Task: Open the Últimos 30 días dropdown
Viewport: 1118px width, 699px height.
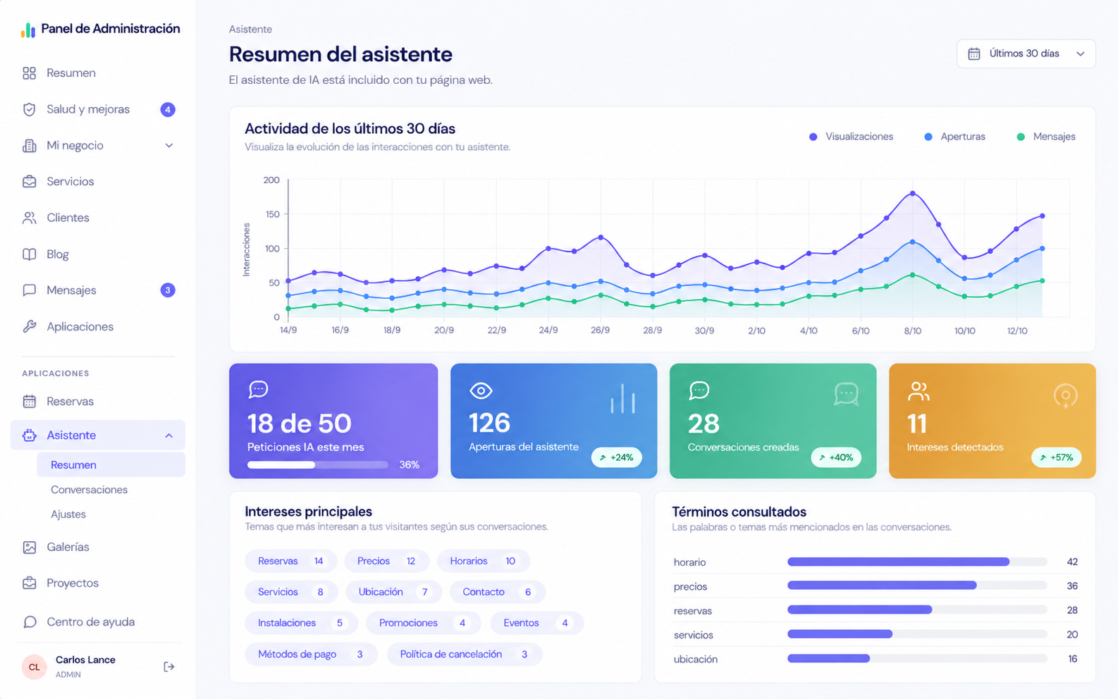Action: (x=1026, y=54)
